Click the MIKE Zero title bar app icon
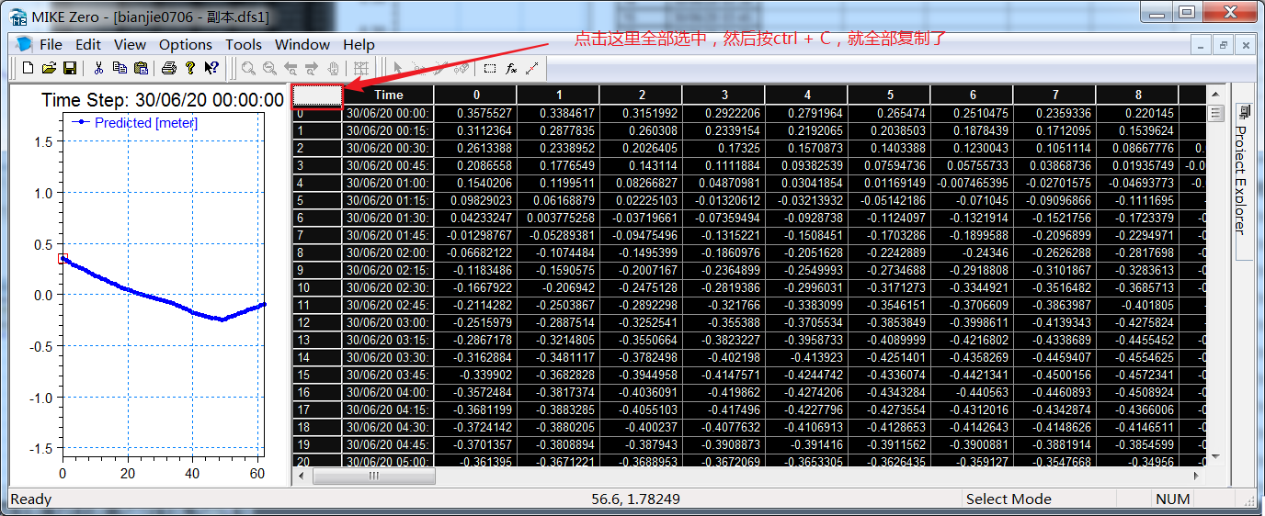1265x516 pixels. coord(17,17)
